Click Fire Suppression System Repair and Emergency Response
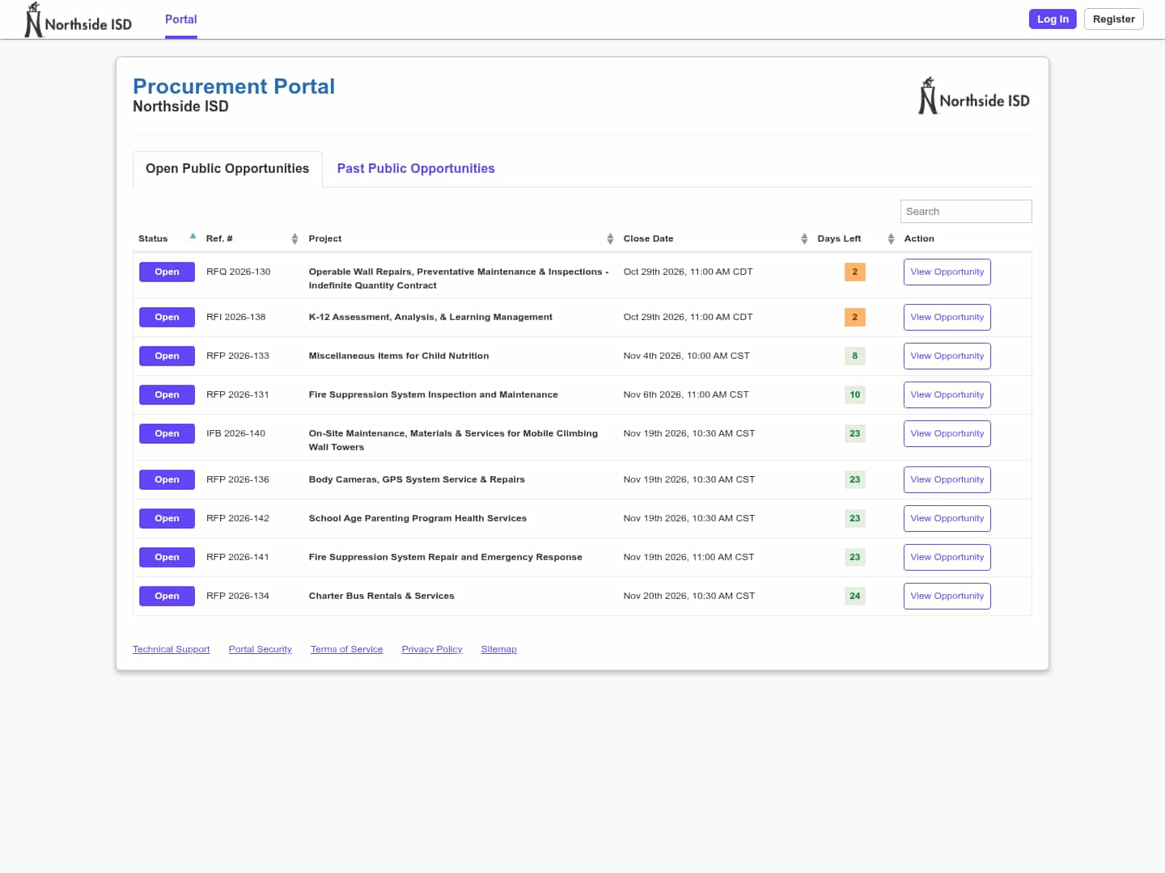The width and height of the screenshot is (1165, 873). [x=445, y=557]
